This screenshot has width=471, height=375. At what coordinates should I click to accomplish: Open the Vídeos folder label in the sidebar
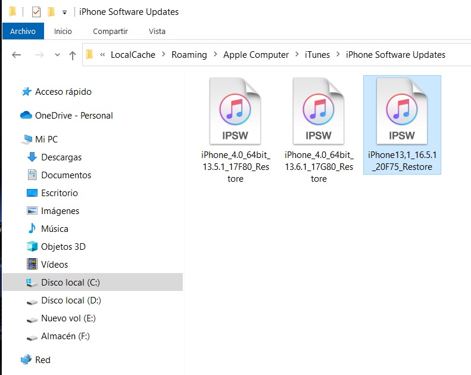click(54, 264)
